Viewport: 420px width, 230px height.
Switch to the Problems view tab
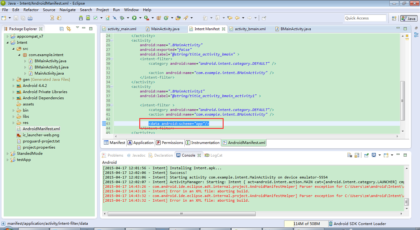[x=113, y=155]
